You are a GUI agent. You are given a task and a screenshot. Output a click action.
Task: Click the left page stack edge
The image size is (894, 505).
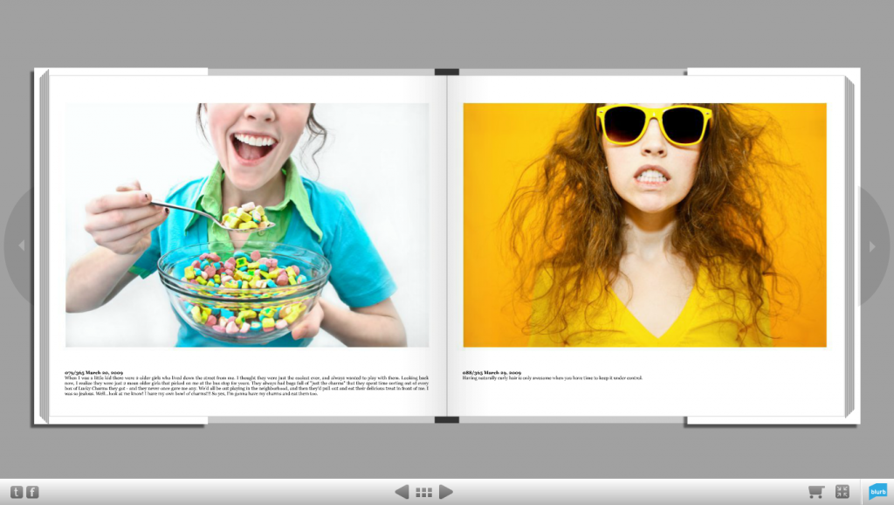tap(41, 246)
